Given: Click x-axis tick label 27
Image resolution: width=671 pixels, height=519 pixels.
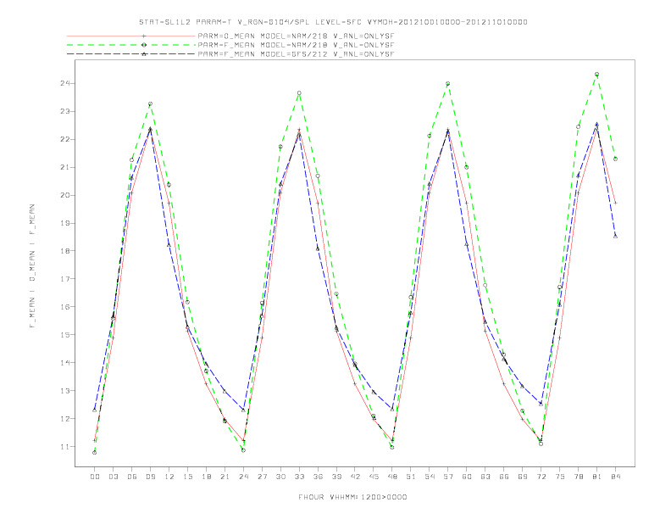Looking at the screenshot, I should coord(262,477).
